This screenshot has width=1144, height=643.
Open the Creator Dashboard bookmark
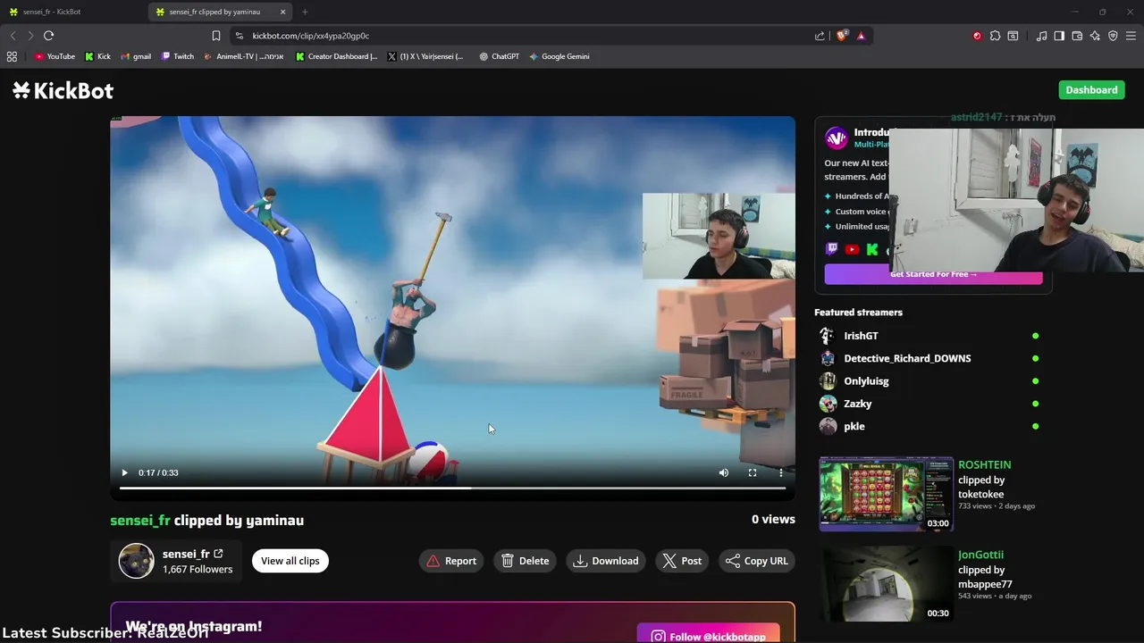coord(337,56)
